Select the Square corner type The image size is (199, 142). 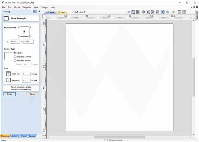point(15,53)
